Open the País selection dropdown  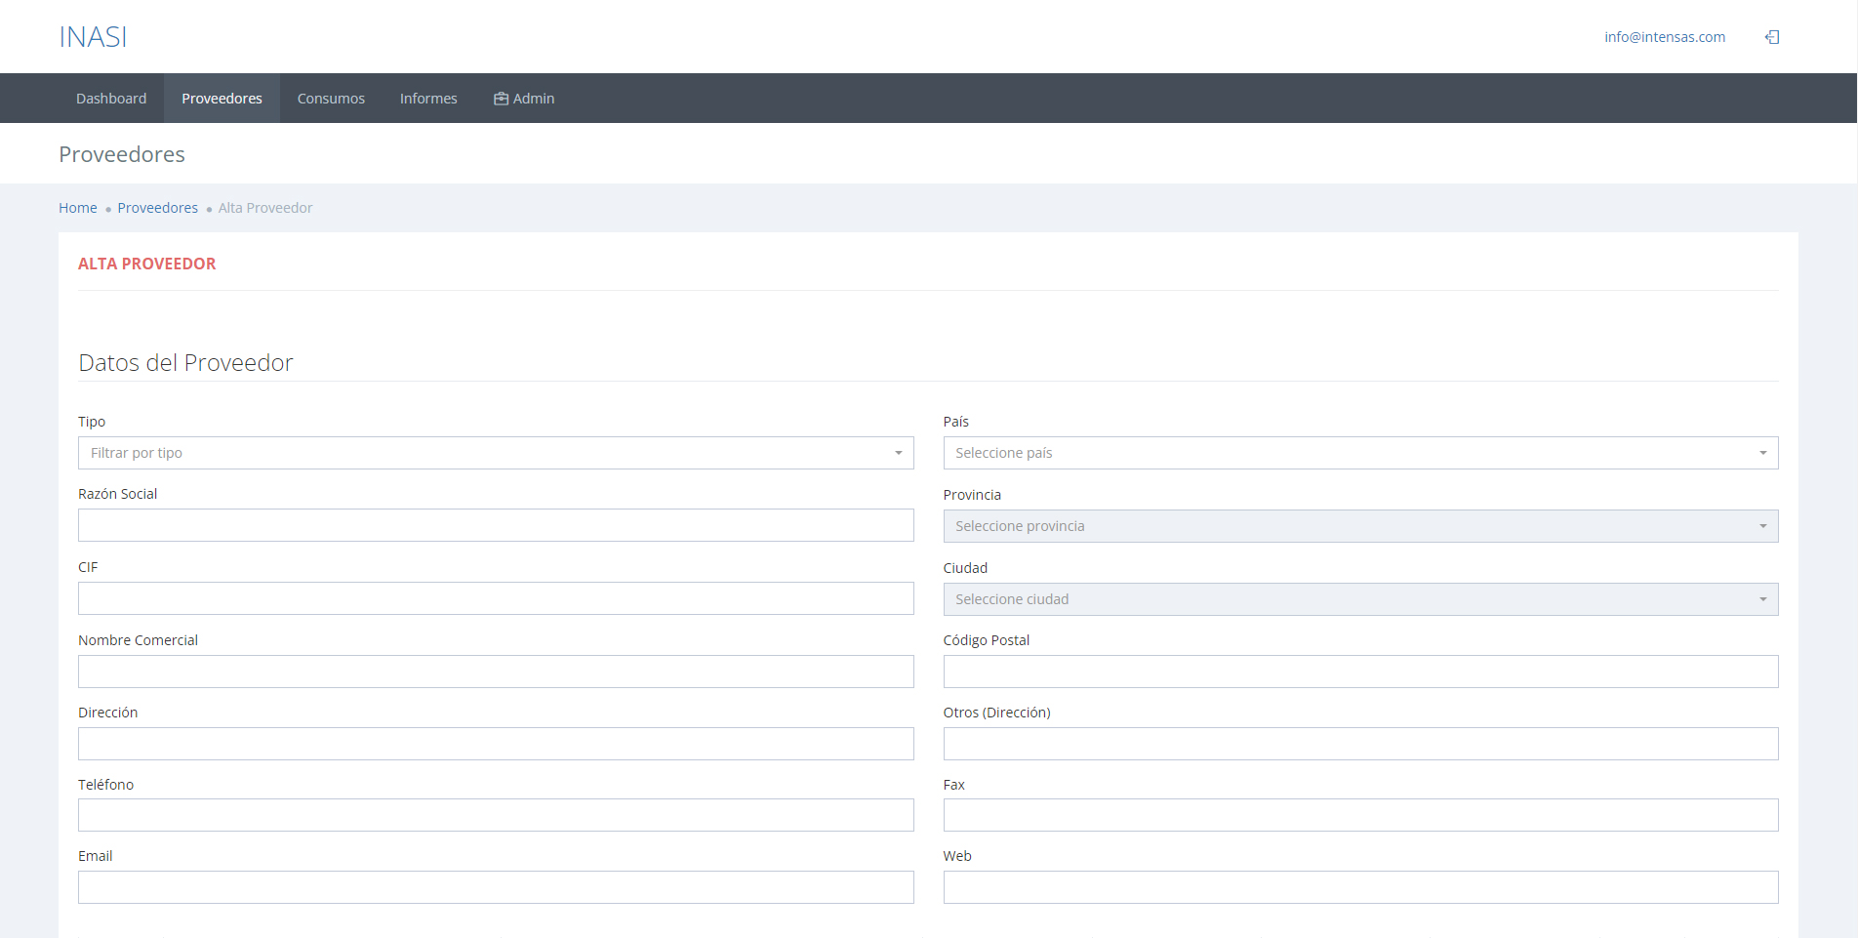(1360, 453)
